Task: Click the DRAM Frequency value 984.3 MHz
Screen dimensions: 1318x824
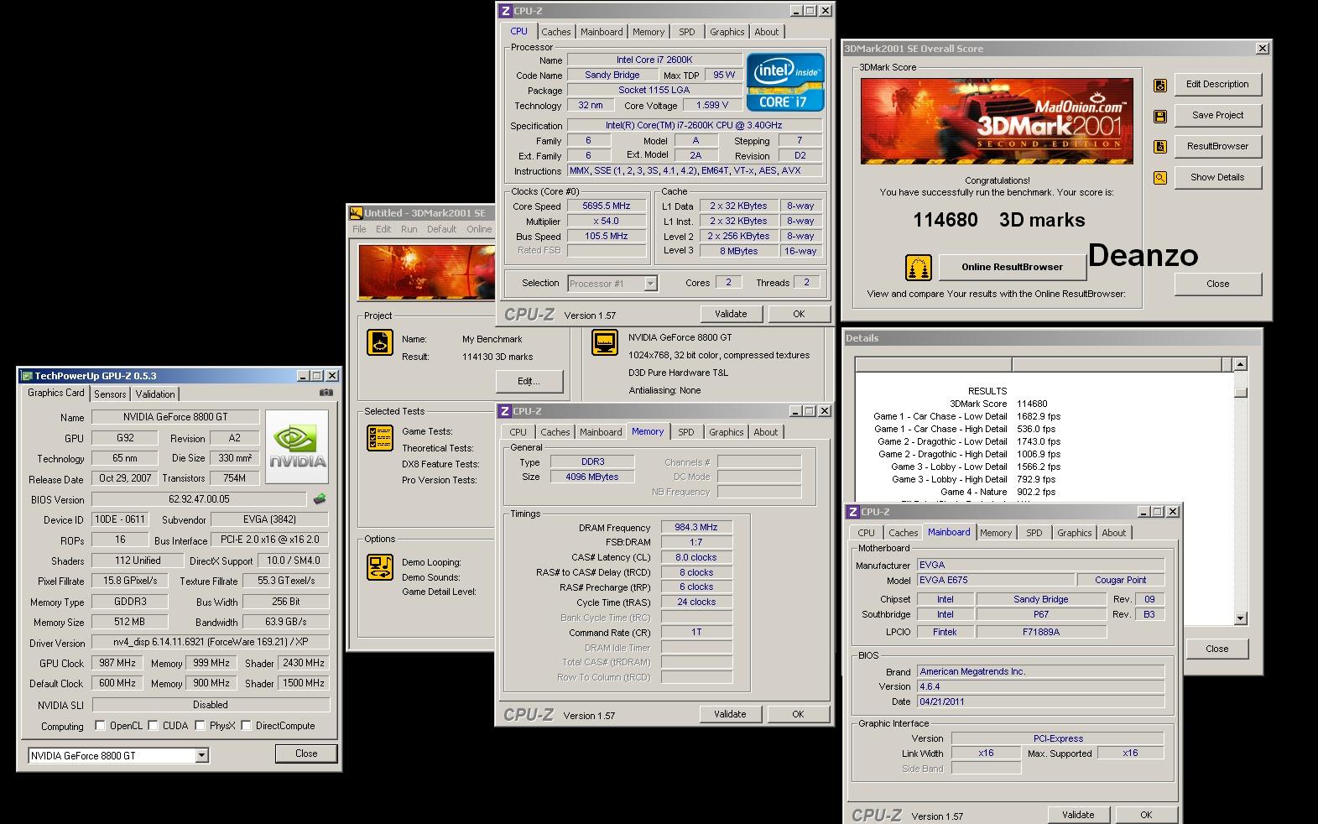Action: (696, 527)
